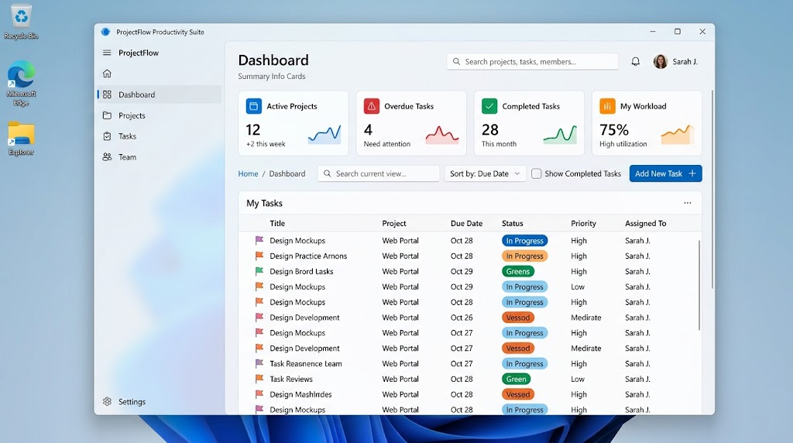Click the Overdue Tasks warning icon
793x443 pixels.
(371, 106)
